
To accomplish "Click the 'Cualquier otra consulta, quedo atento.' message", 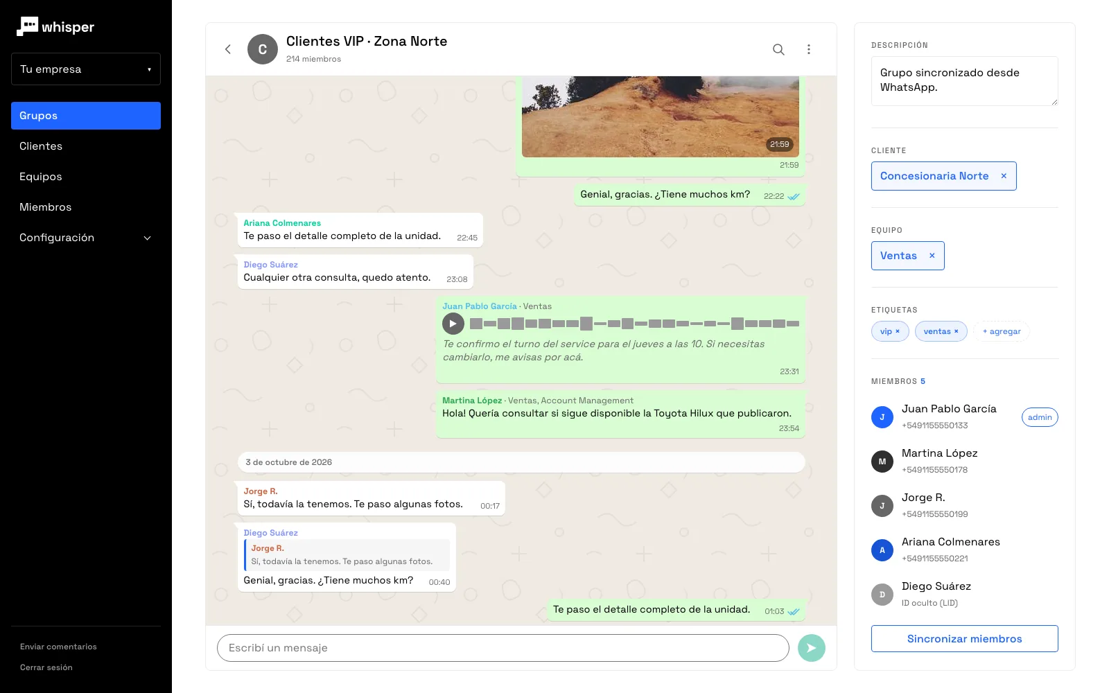I will click(x=356, y=272).
